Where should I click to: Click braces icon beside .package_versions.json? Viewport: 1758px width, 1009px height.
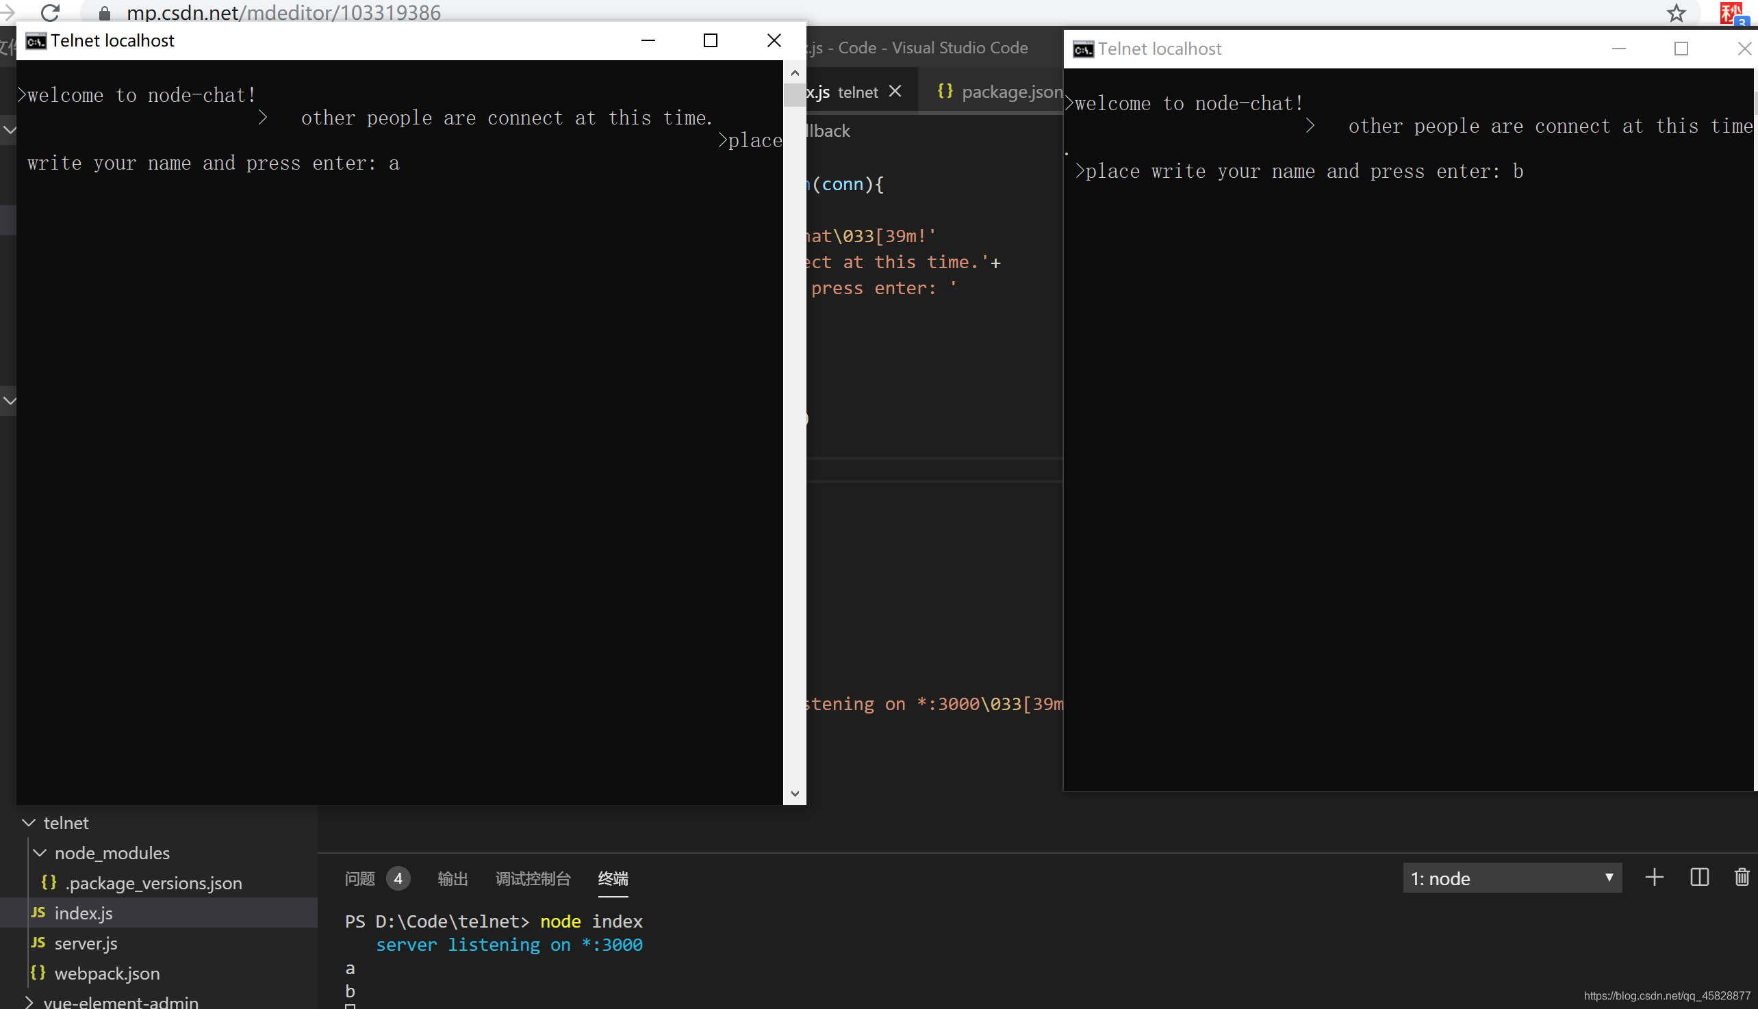[49, 882]
